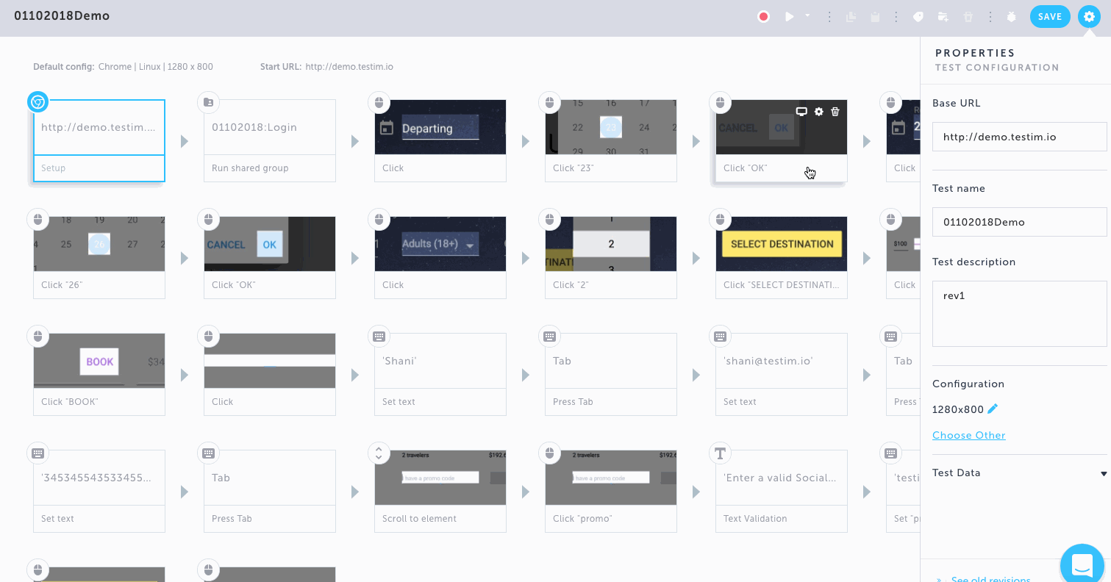The height and width of the screenshot is (582, 1111).
Task: Open step properties gear on the hovered Click "OK" step
Action: (819, 112)
